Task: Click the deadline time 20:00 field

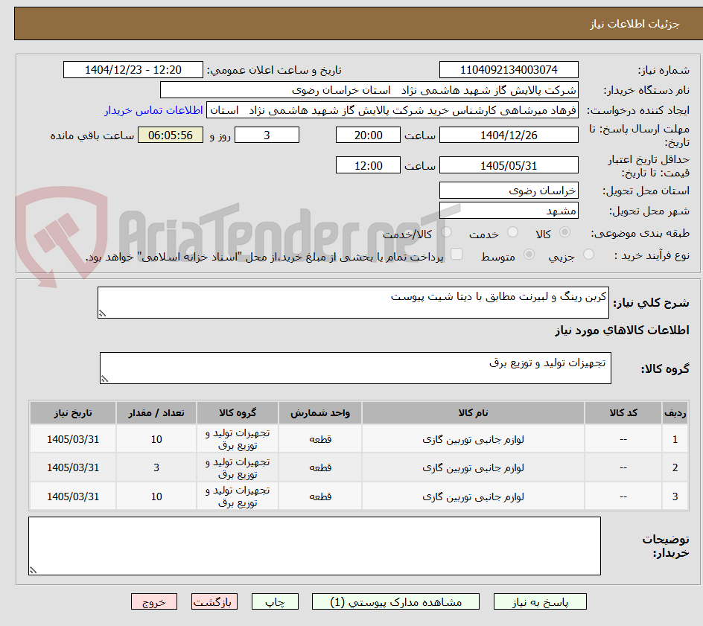Action: pyautogui.click(x=368, y=135)
